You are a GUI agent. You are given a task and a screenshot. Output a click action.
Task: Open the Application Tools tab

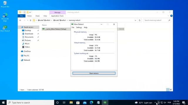(57, 16)
